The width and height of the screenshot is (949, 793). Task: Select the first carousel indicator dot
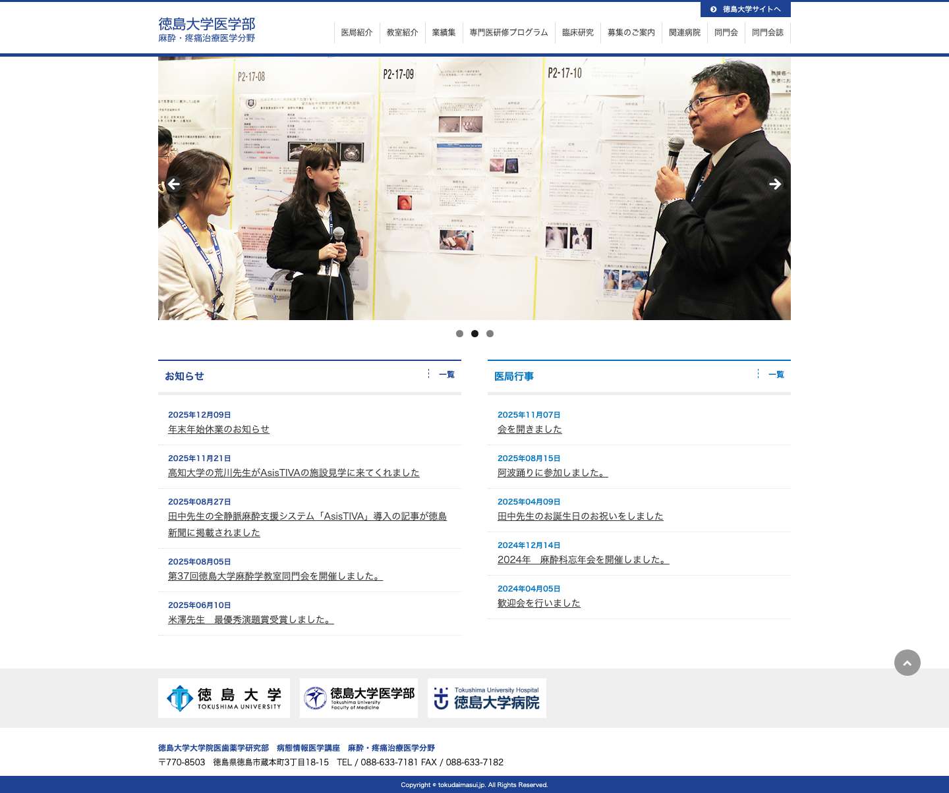(x=459, y=334)
